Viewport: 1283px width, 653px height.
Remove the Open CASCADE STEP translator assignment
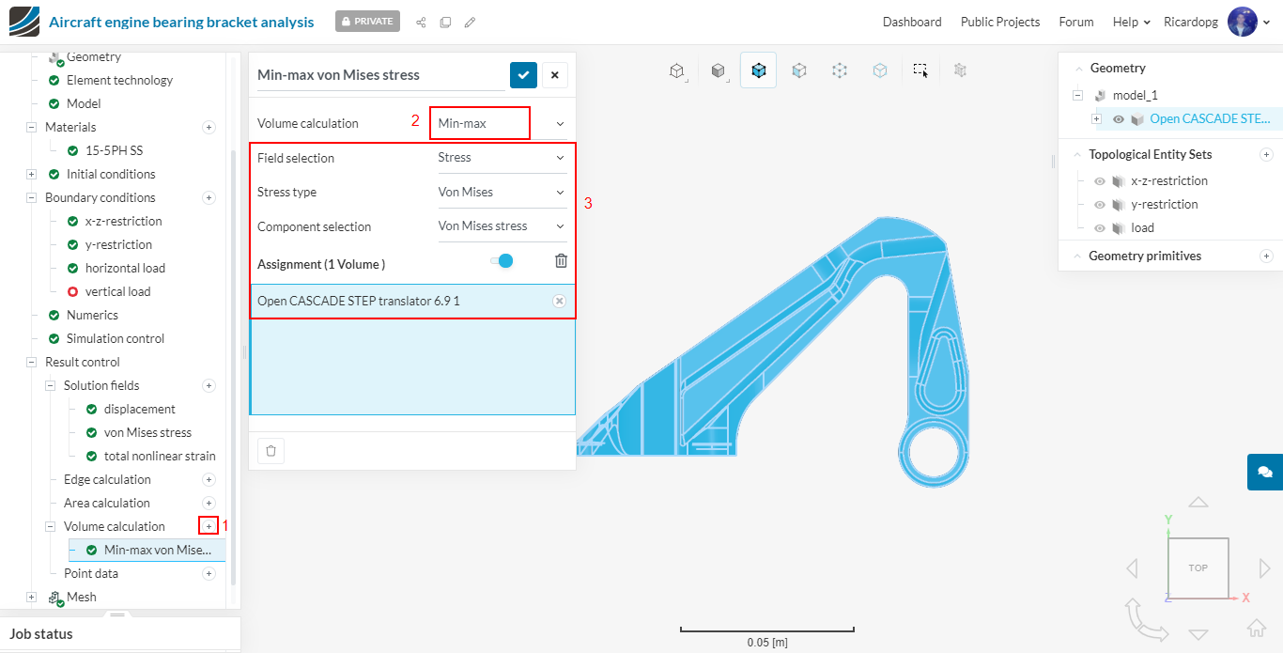(x=559, y=301)
